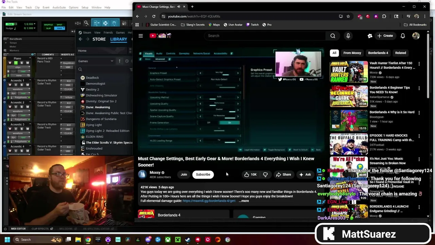Open the AudioSuite menu in Pro Tools
435x245 pixels.
59,7
